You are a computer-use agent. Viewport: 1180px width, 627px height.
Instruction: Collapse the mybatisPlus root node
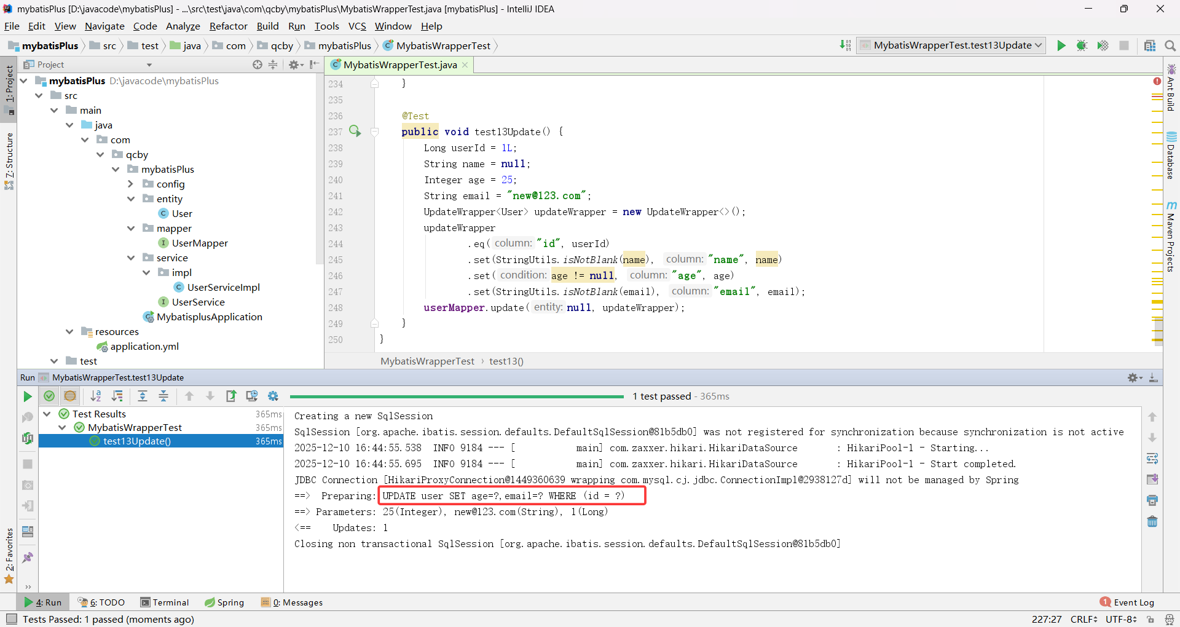[x=23, y=81]
